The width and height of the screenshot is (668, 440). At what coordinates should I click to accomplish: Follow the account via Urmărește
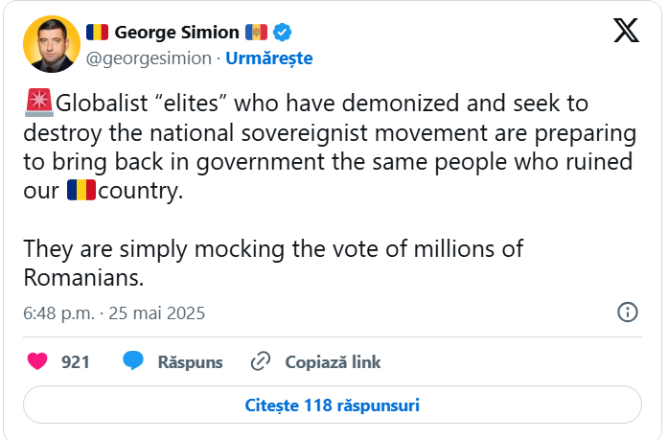point(268,58)
